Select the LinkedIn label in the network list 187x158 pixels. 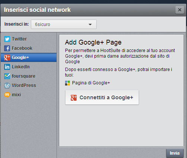click(x=21, y=67)
